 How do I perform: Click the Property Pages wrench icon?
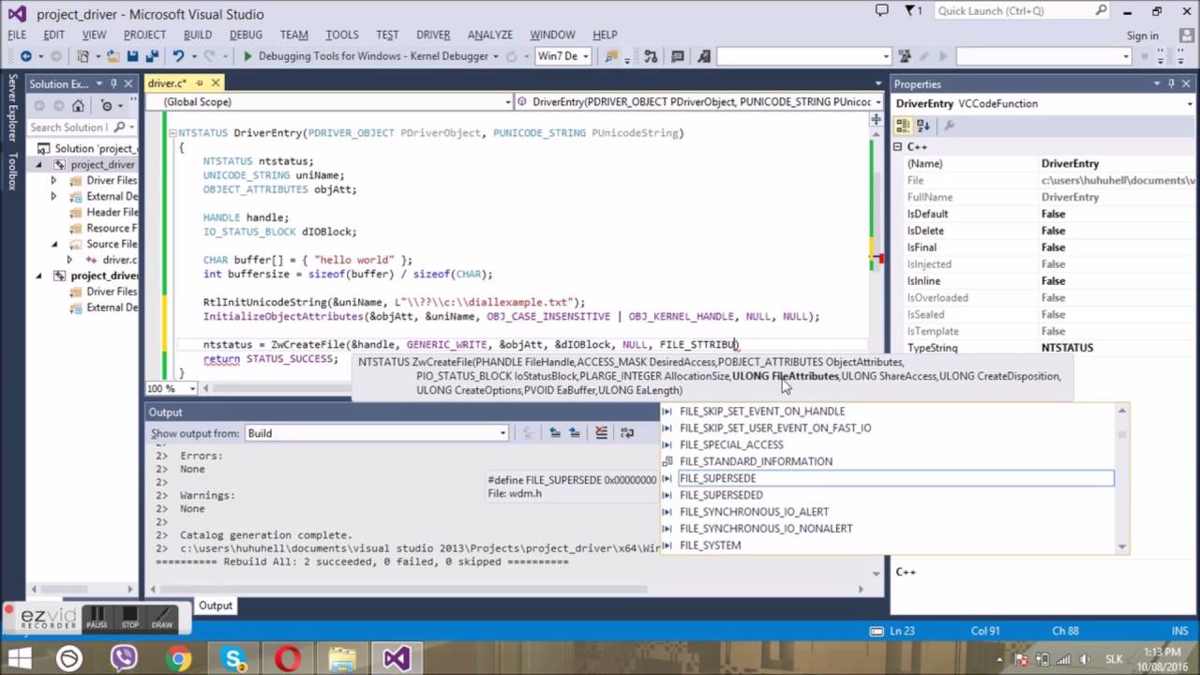[949, 125]
